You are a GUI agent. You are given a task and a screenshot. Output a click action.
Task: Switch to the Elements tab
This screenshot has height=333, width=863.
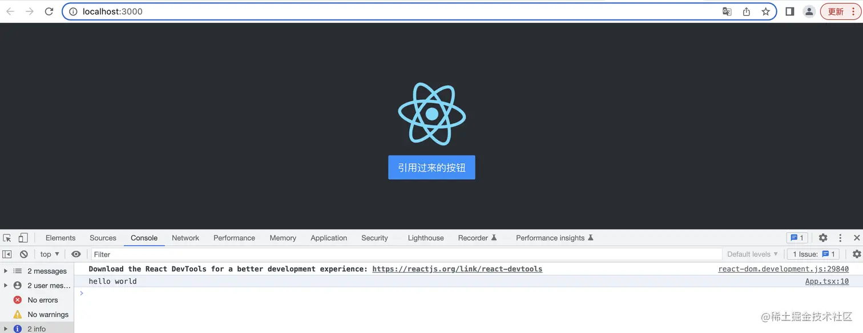(61, 238)
